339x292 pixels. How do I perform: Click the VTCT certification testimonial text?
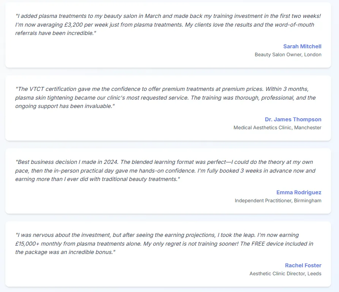(x=165, y=98)
